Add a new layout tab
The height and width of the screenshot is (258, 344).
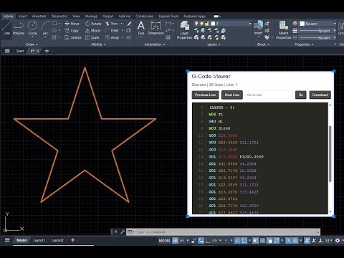point(73,240)
